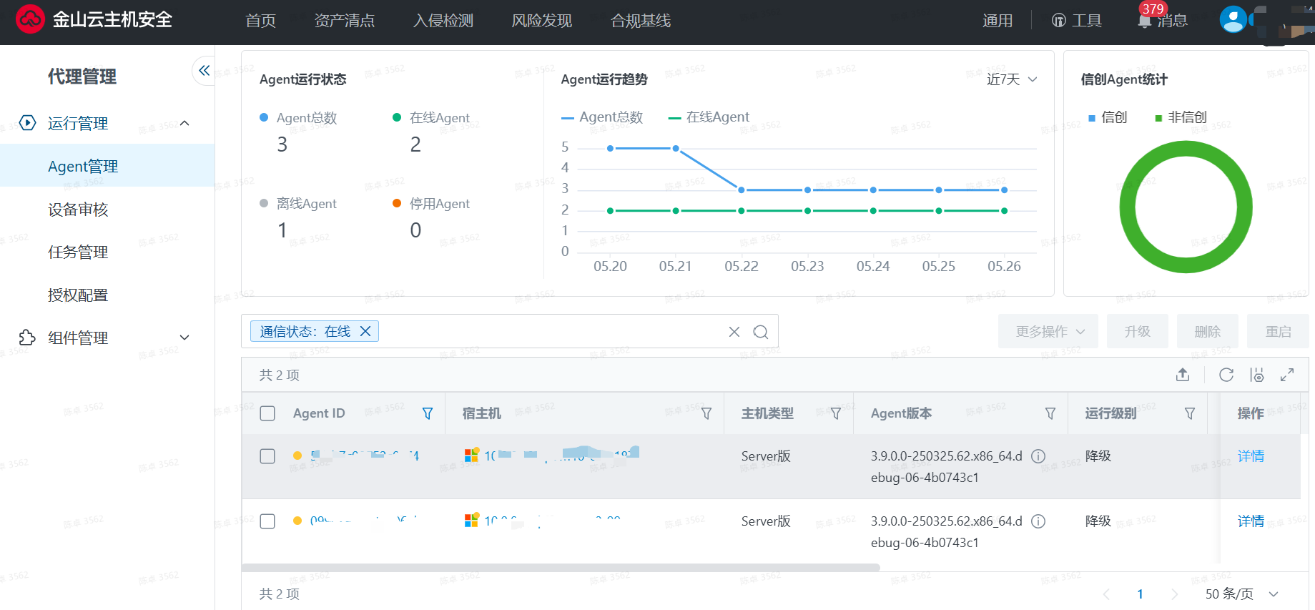Open the Agent ID column filter
1315x610 pixels.
tap(428, 413)
